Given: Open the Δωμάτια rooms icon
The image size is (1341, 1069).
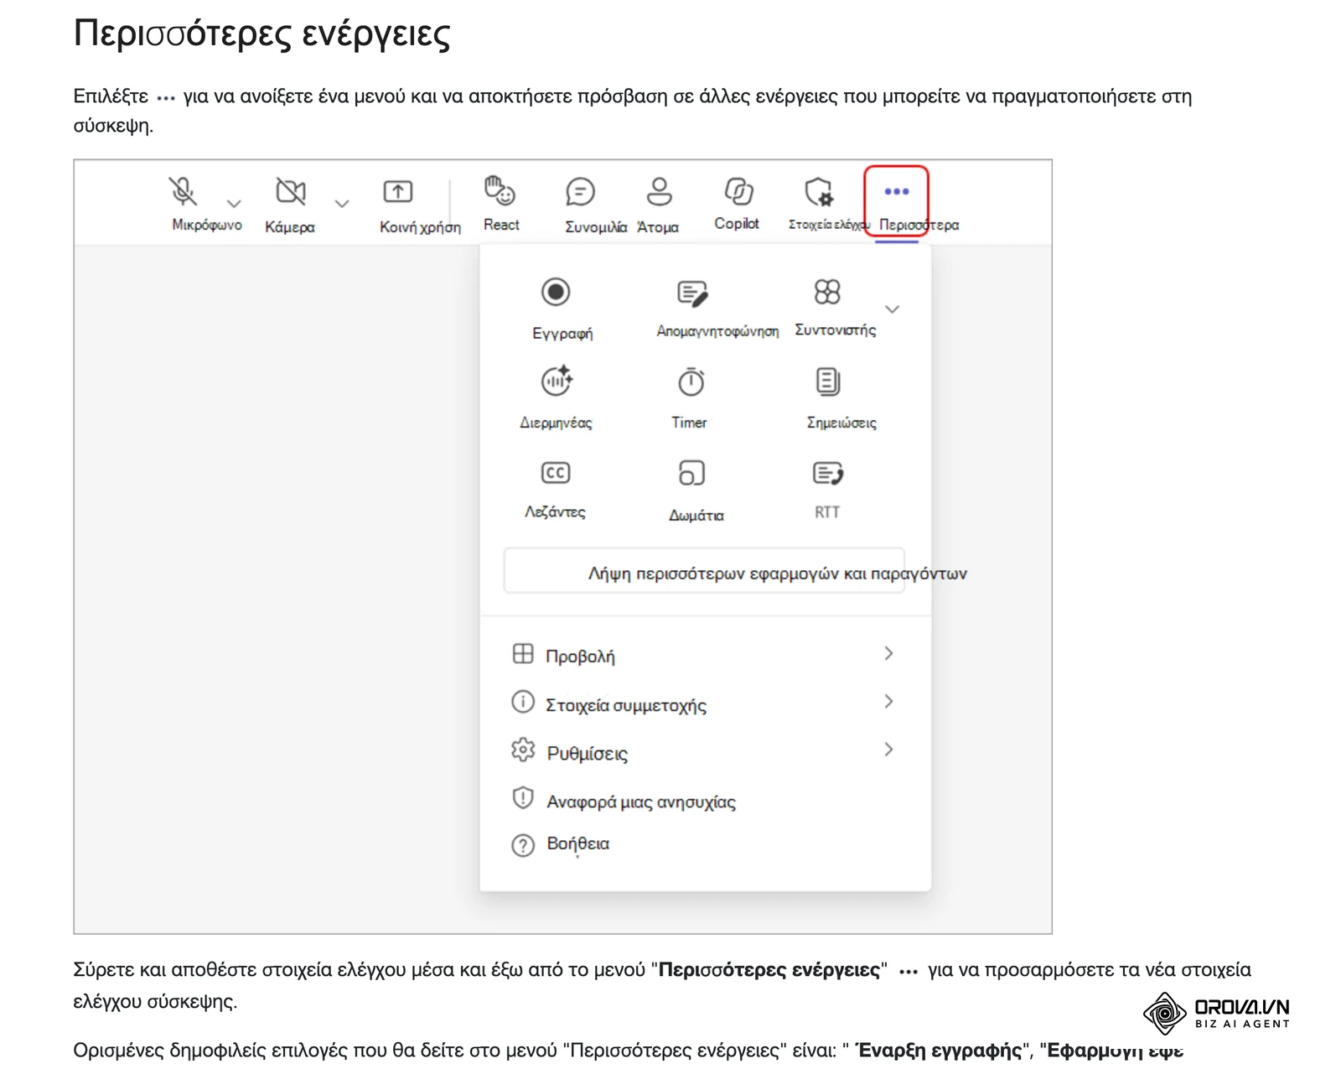Looking at the screenshot, I should (x=691, y=473).
